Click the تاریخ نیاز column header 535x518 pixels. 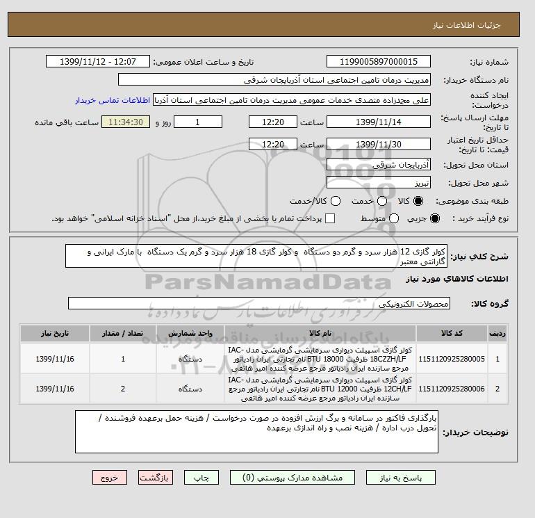(x=55, y=333)
